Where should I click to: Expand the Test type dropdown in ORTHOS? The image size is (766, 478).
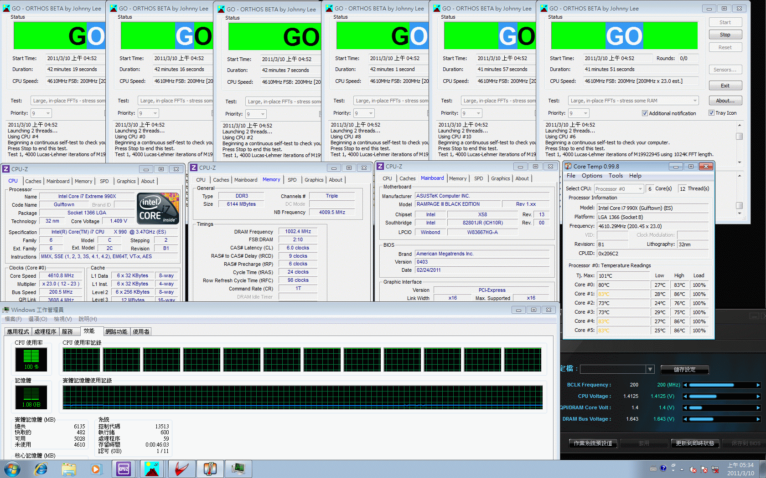[694, 101]
